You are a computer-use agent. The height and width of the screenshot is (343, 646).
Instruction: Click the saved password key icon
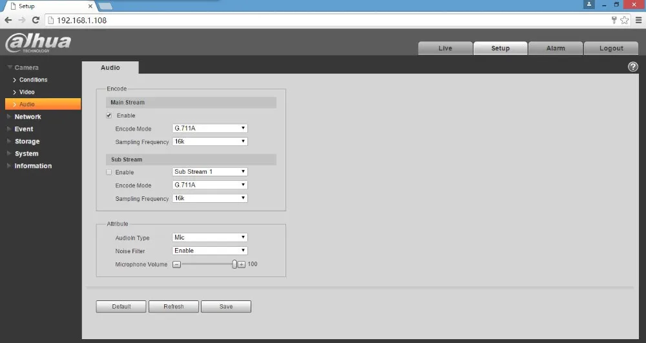[x=614, y=20]
